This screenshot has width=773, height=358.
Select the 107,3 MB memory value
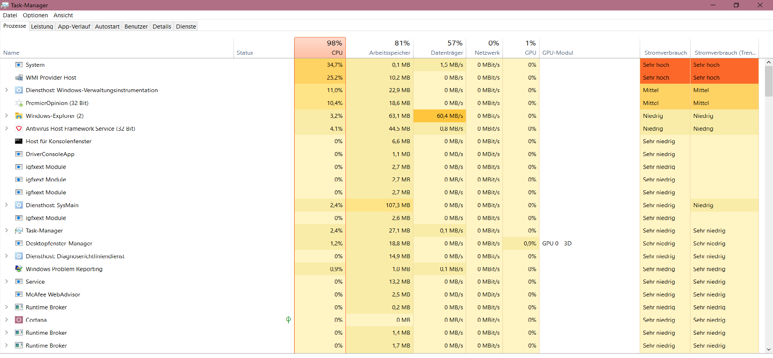[x=380, y=205]
